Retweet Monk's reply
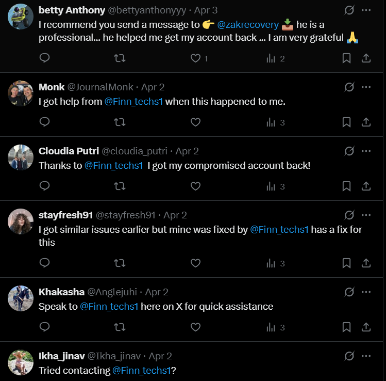Viewport: 386px width, 381px height. 120,122
